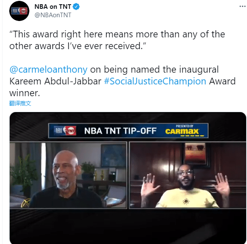Screen dimensions: 247x244
Task: Click the quoted sentence about this award
Action: [x=117, y=40]
